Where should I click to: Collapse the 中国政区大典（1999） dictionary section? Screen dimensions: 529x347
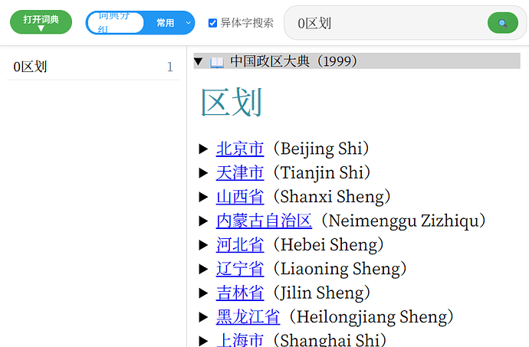tap(199, 62)
